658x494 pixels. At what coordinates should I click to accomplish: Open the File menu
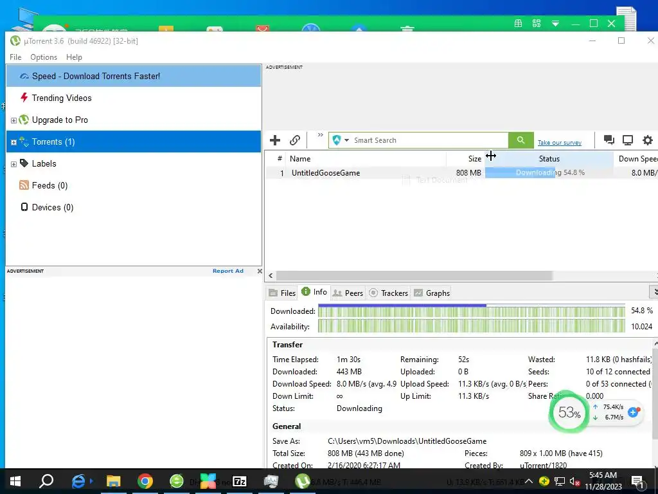(x=15, y=57)
